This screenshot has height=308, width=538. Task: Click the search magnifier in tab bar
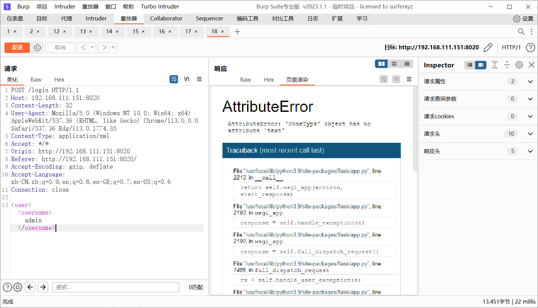coord(521,32)
